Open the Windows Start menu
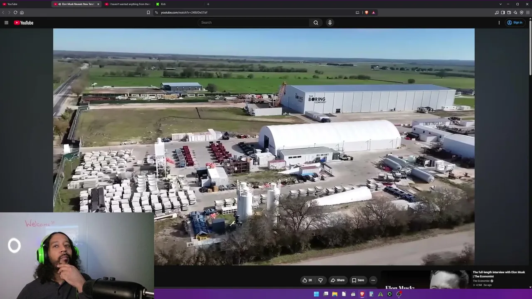The width and height of the screenshot is (532, 299). click(x=316, y=294)
